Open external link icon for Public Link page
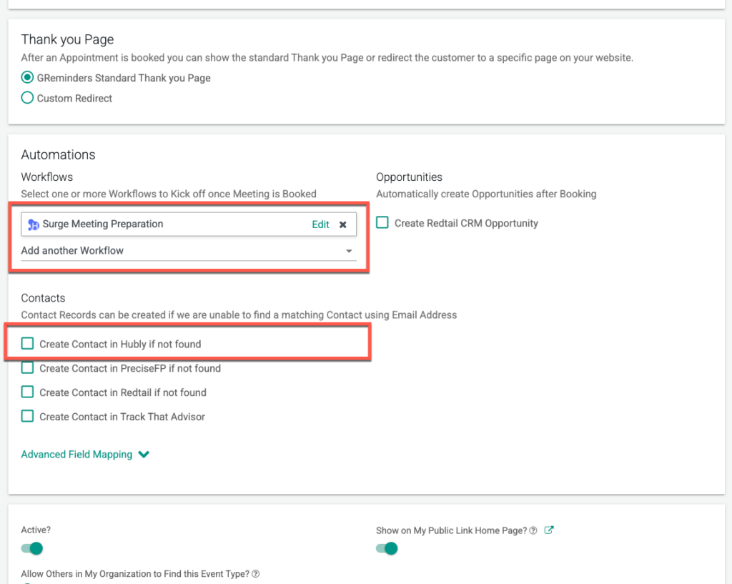This screenshot has height=584, width=732. (549, 530)
